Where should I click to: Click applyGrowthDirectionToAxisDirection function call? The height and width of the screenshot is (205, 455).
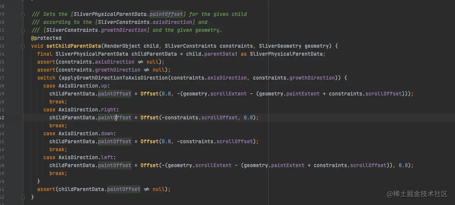pyautogui.click(x=115, y=78)
